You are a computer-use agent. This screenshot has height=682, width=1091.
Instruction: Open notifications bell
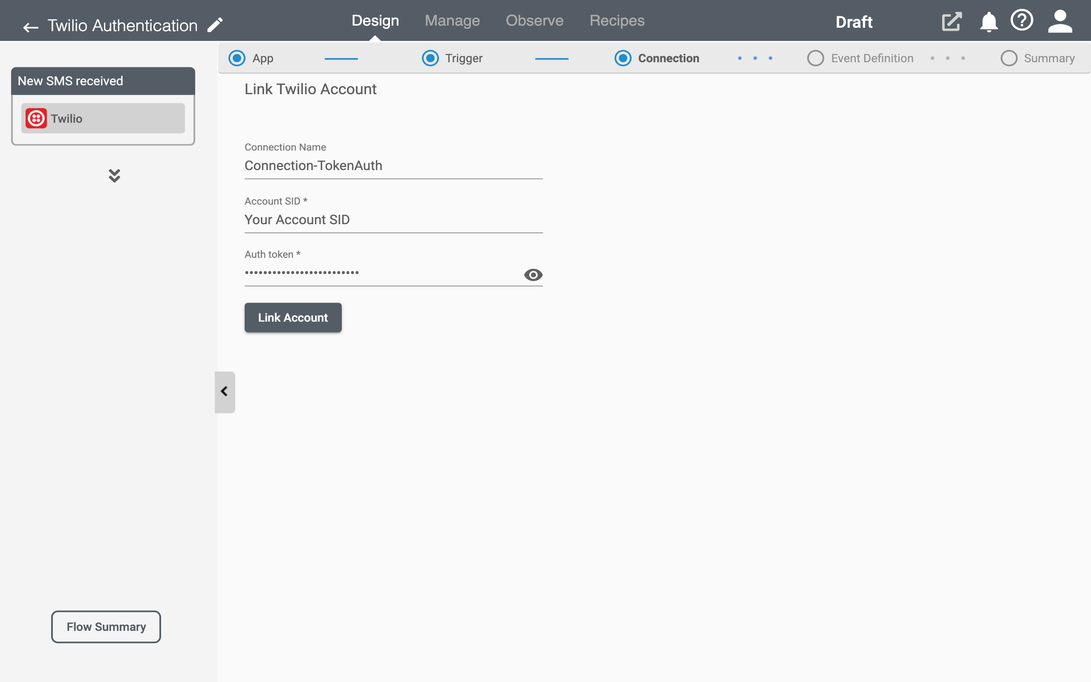pyautogui.click(x=988, y=22)
